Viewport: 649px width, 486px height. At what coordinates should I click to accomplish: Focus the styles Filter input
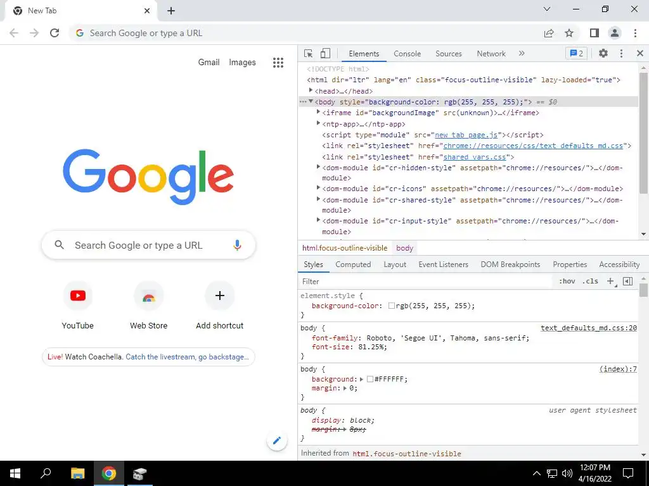(x=427, y=282)
